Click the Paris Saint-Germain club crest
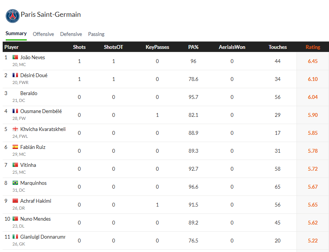 tap(12, 16)
